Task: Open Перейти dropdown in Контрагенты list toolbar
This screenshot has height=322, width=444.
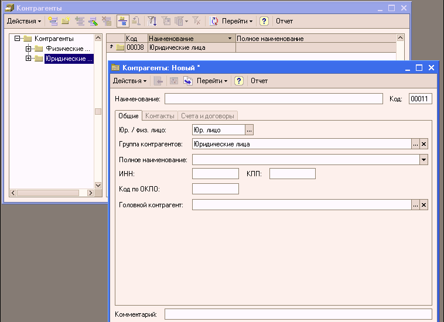Action: (237, 21)
